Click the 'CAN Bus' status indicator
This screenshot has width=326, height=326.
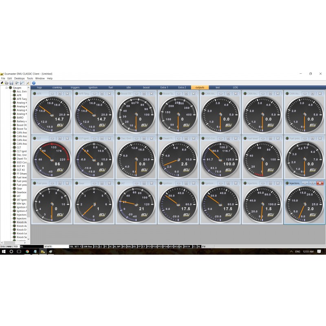coord(87,247)
